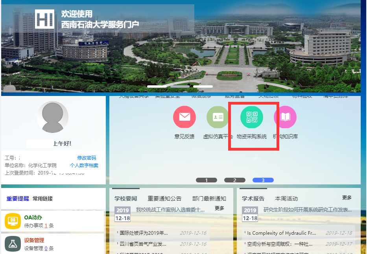The image size is (367, 254).
Task: Click the OA待办 yellow monitor icon
Action: [13, 221]
